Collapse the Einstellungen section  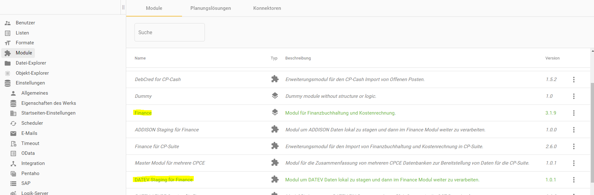[30, 83]
